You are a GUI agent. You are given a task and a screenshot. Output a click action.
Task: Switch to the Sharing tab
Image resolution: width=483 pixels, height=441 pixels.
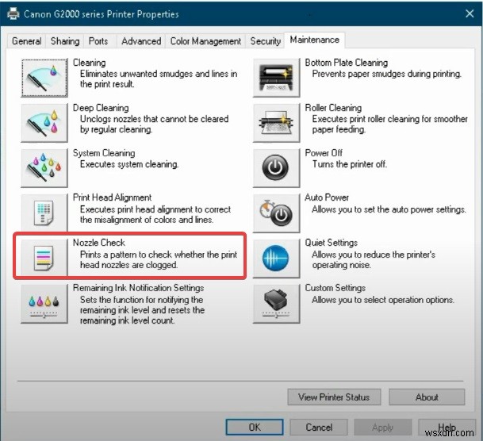pyautogui.click(x=65, y=41)
